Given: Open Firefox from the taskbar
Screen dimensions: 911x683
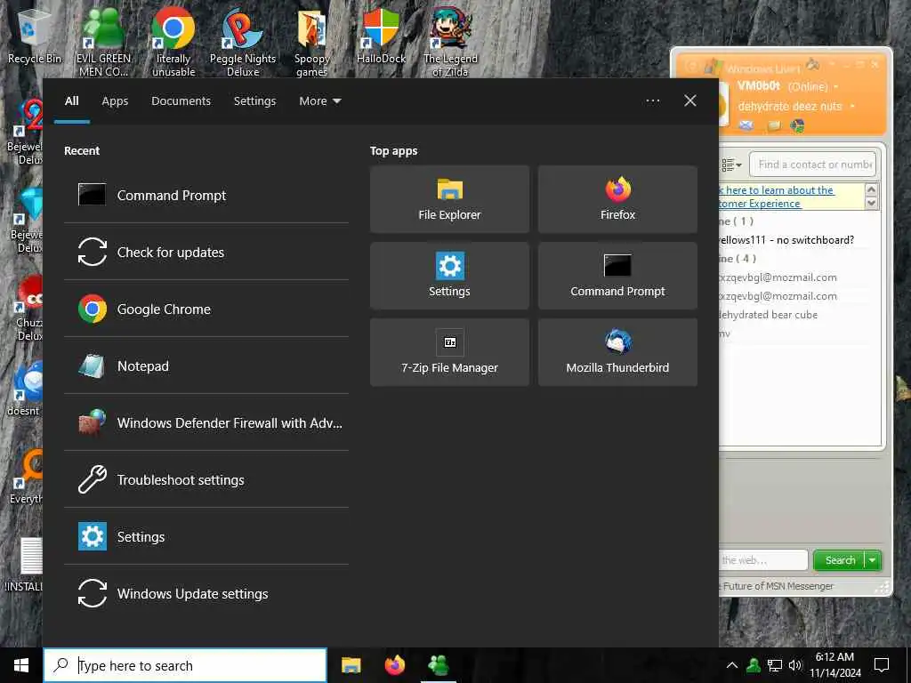Looking at the screenshot, I should pos(394,665).
